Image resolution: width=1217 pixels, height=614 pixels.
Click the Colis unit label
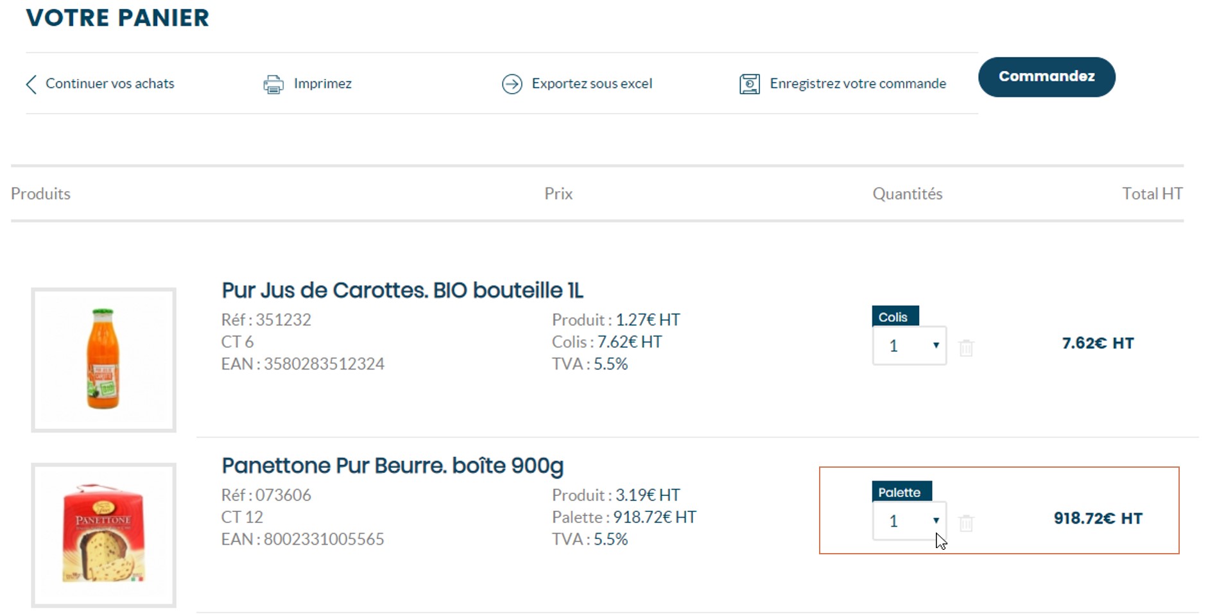click(x=893, y=317)
